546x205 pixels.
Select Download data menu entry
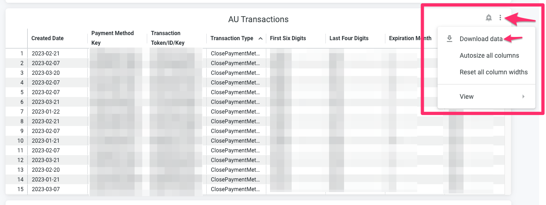[481, 39]
